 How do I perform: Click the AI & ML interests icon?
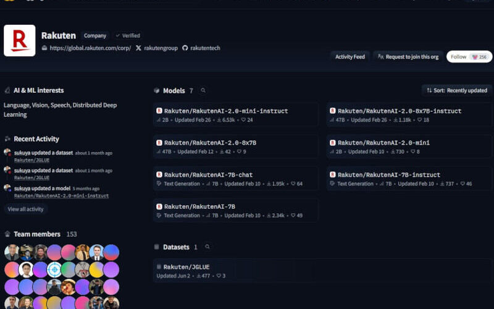[7, 90]
